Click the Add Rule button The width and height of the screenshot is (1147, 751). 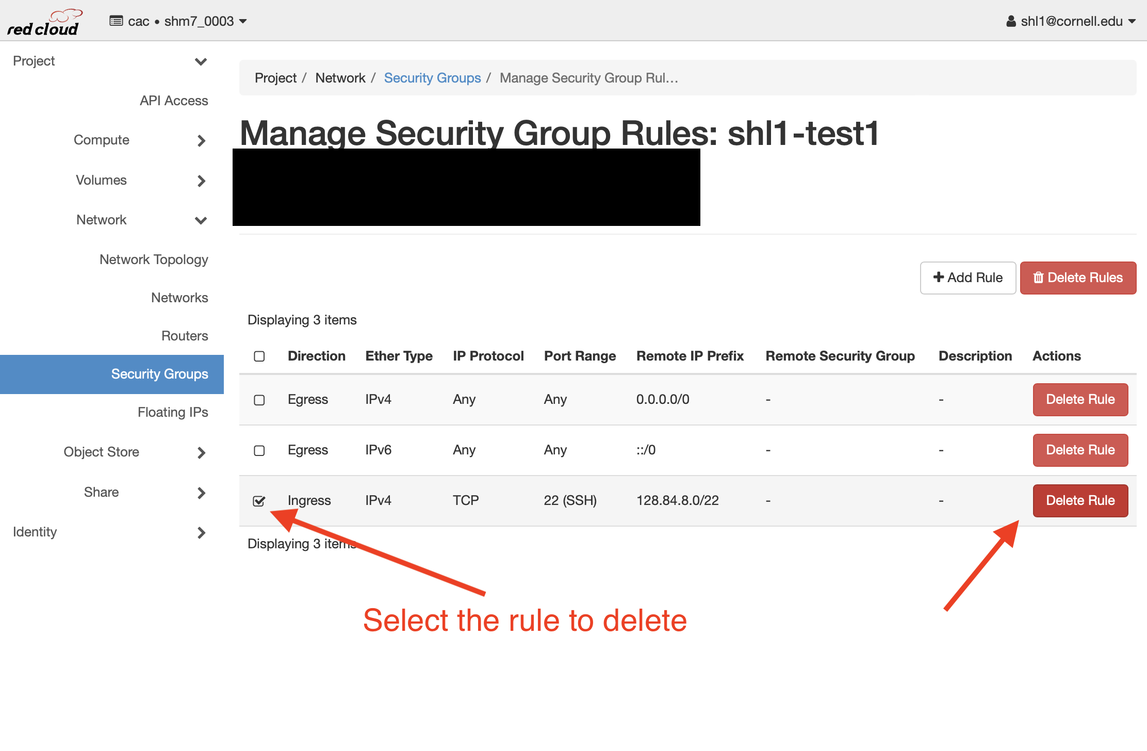[x=968, y=277]
